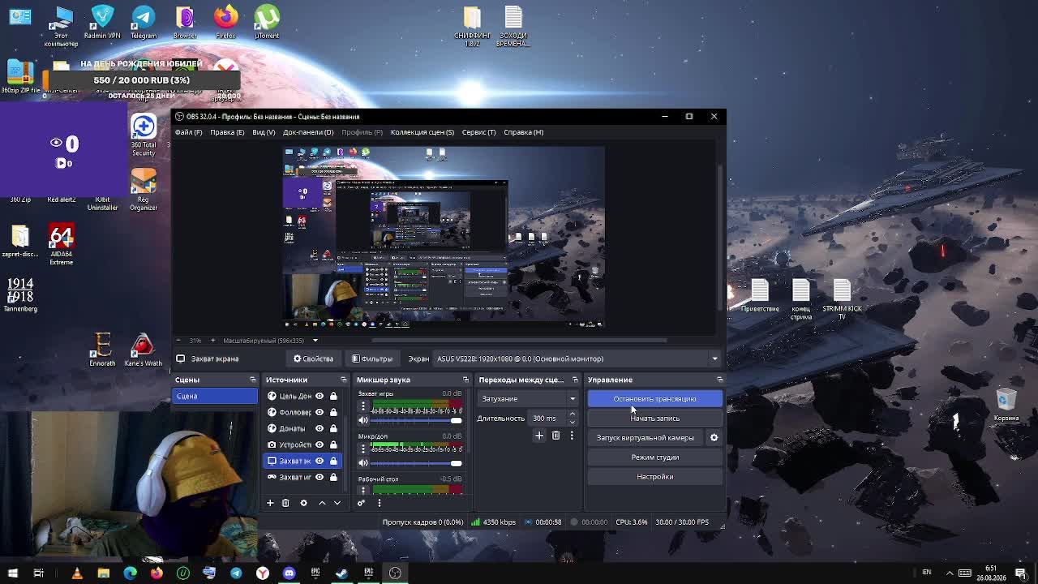Click Остановить трансляцию to stop streaming
This screenshot has height=584, width=1038.
coord(654,399)
